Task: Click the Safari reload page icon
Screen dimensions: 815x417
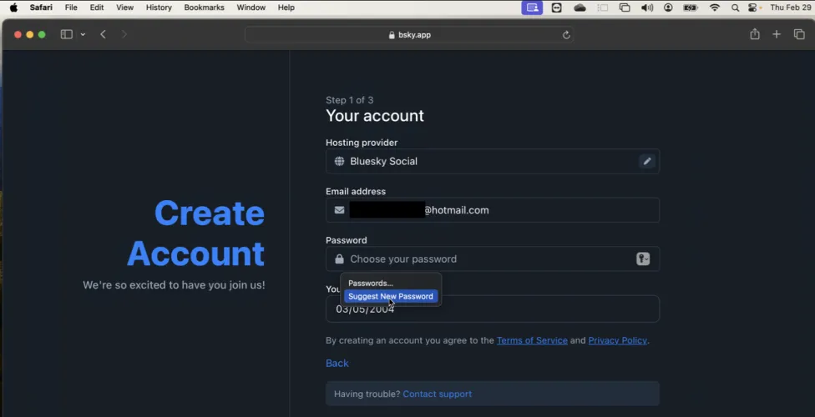Action: (566, 35)
